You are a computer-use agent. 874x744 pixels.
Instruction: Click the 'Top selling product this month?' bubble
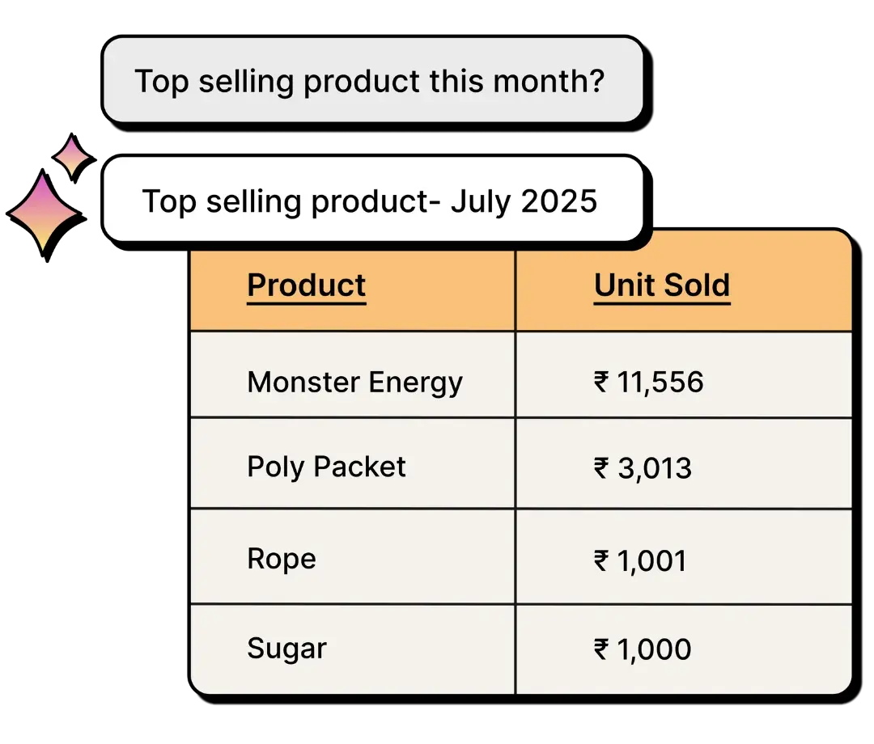(x=372, y=81)
